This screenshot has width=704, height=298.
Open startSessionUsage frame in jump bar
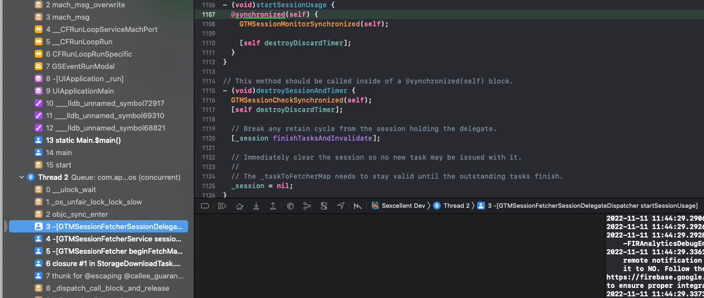(588, 206)
